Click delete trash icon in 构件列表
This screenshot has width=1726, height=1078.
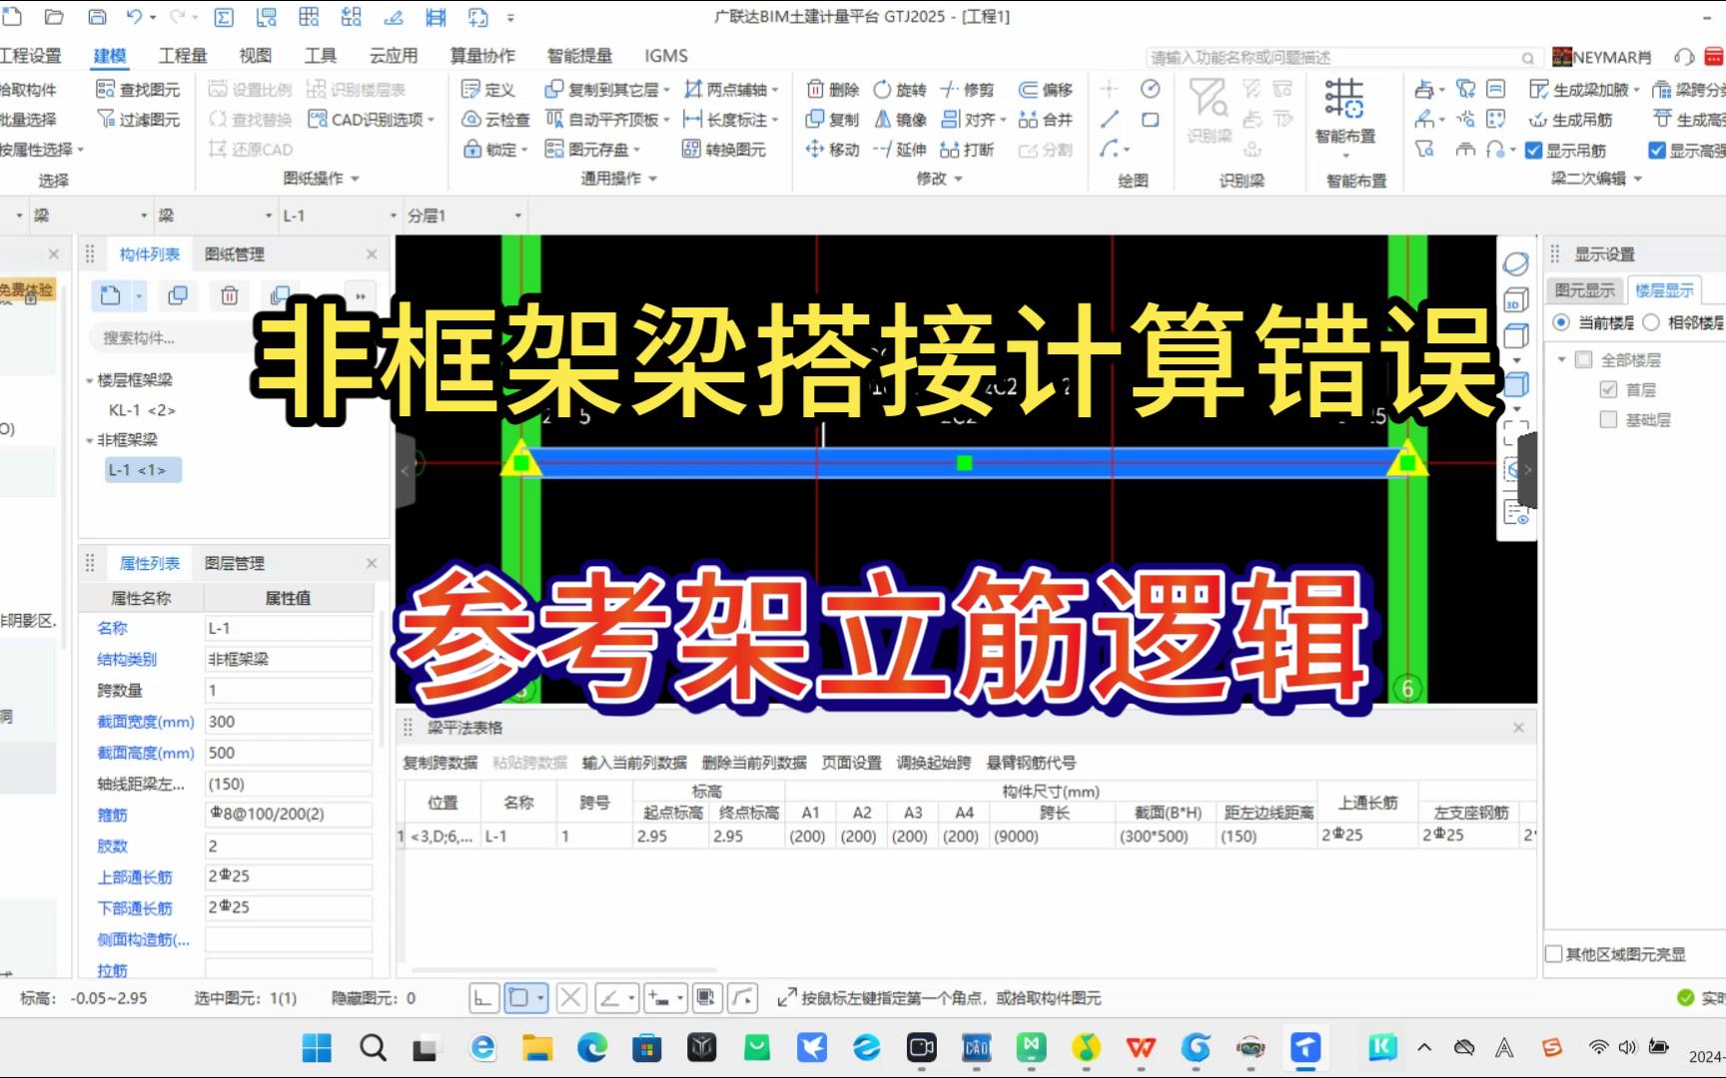coord(230,295)
